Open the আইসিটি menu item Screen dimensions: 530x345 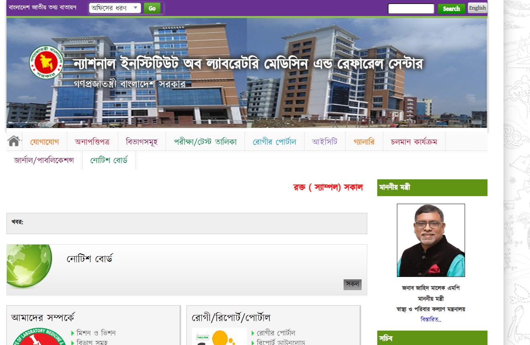[x=324, y=142]
